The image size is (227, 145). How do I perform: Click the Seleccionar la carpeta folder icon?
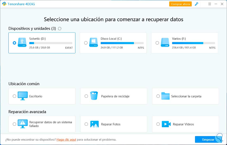[165, 96]
